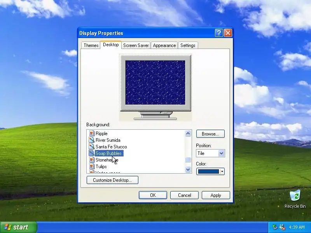Open the Screen Saver tab
311x233 pixels.
tap(136, 45)
